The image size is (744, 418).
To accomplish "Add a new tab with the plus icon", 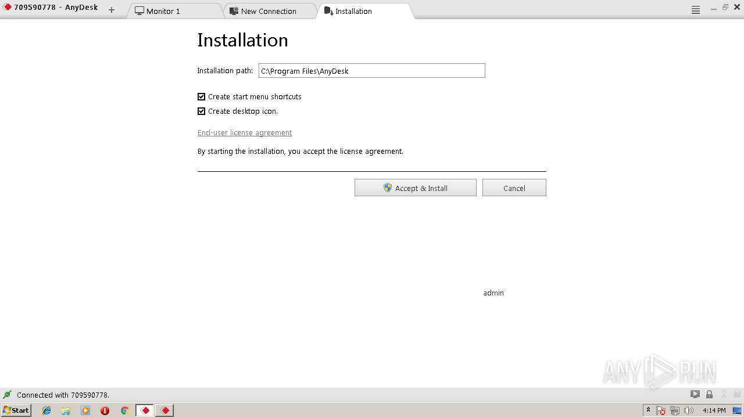I will click(x=112, y=10).
